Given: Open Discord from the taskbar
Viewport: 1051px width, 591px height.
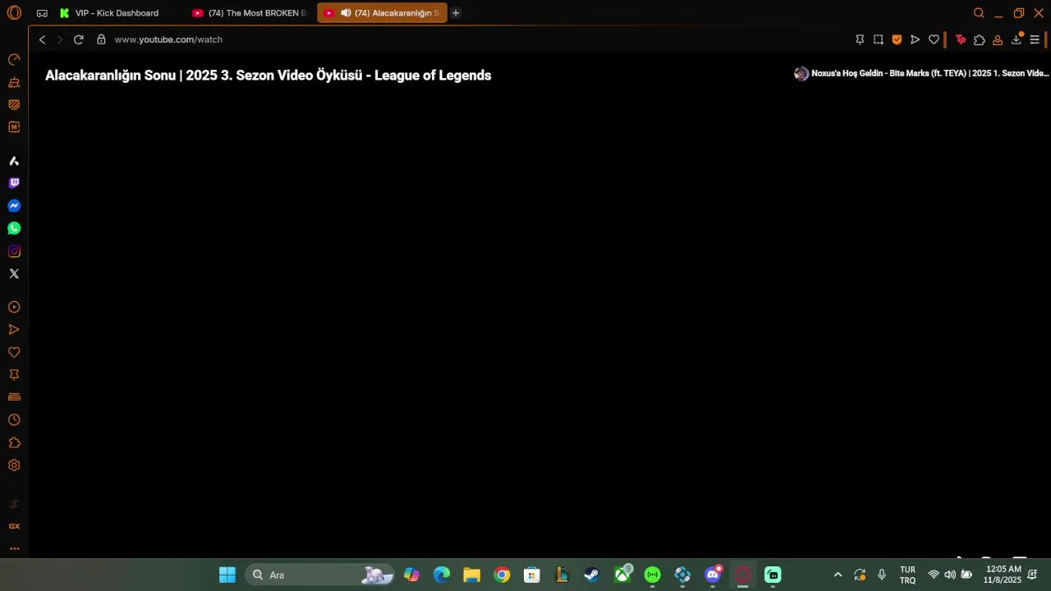Looking at the screenshot, I should [713, 575].
